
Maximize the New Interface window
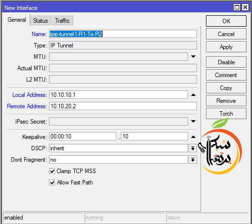click(x=237, y=7)
